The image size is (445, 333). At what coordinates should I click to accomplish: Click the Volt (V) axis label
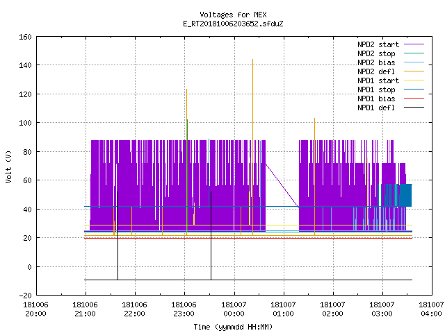pyautogui.click(x=8, y=166)
